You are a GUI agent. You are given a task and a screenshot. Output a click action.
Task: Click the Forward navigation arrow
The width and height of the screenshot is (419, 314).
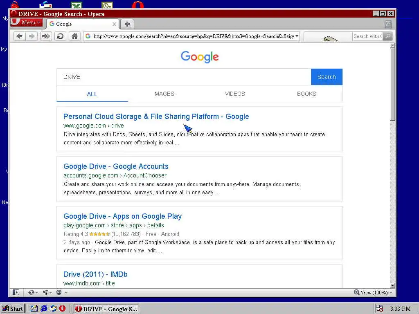tap(32, 36)
